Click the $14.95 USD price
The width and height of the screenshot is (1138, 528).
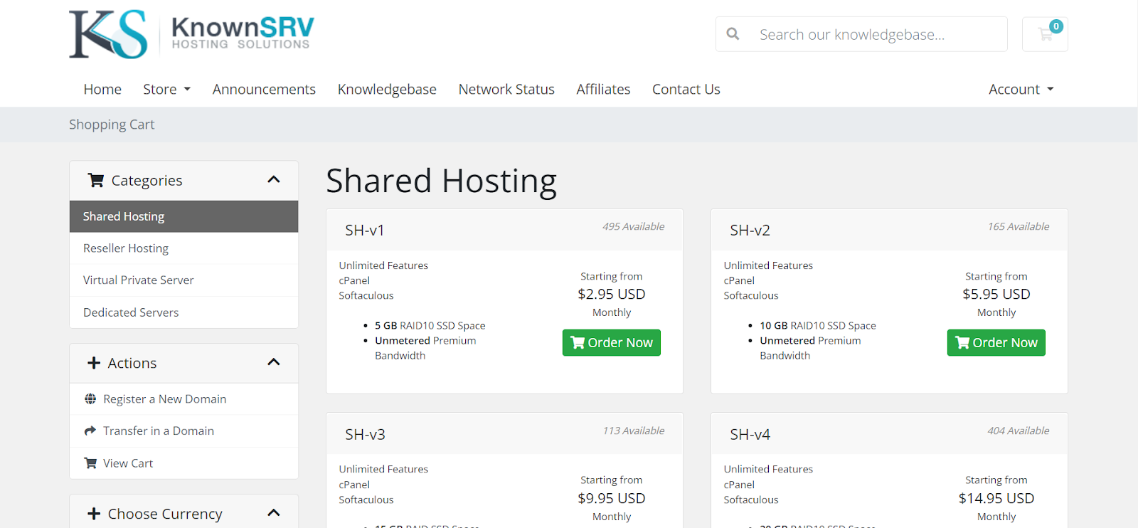click(996, 498)
